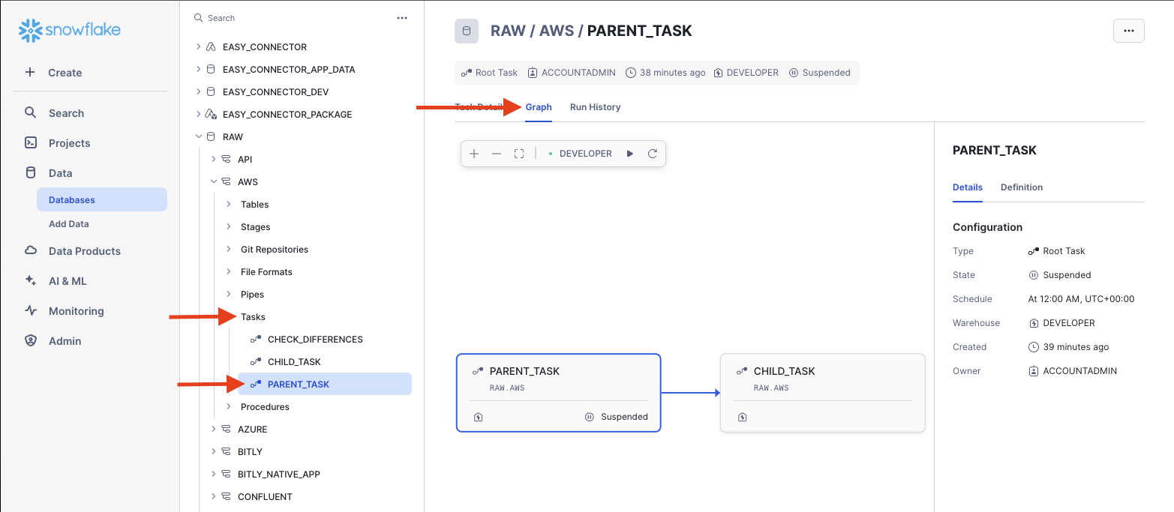Click the Search field above database tree

293,18
